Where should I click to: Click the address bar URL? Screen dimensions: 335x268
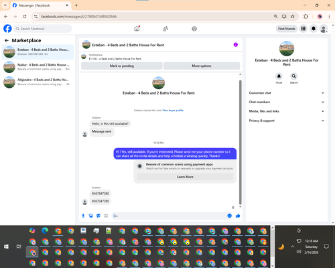point(78,17)
